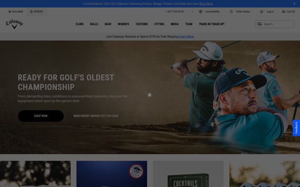Click the next promo arrow in top banner
Screen dimensions: 300x187
tap(295, 4)
